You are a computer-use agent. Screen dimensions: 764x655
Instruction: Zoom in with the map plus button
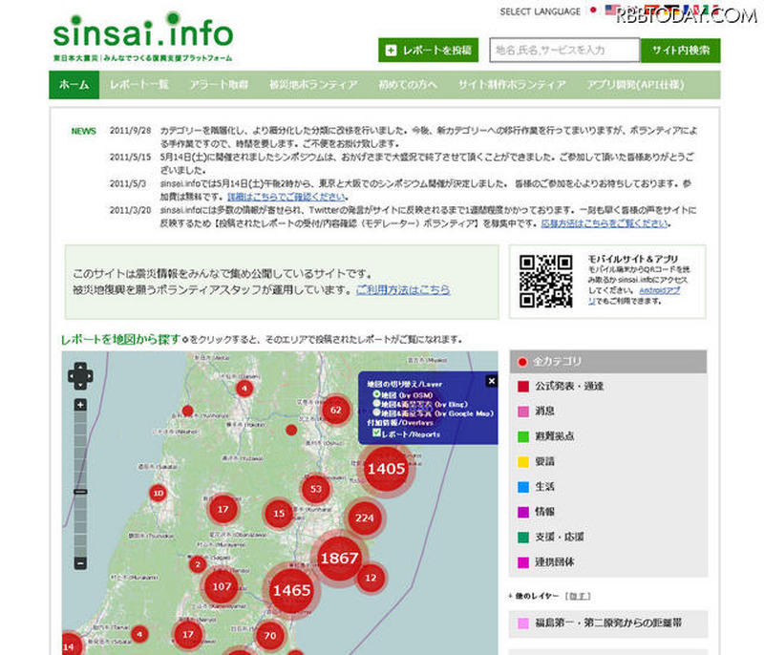pos(80,405)
